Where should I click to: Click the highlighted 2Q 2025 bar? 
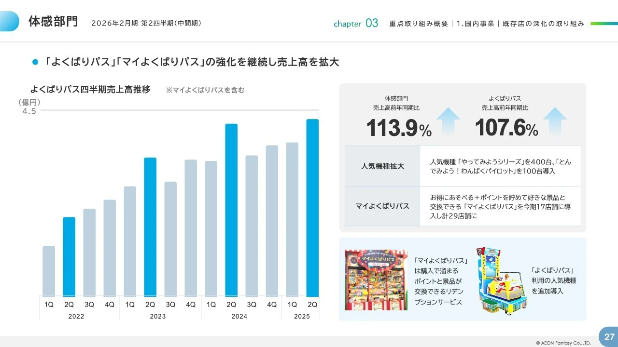pyautogui.click(x=312, y=208)
